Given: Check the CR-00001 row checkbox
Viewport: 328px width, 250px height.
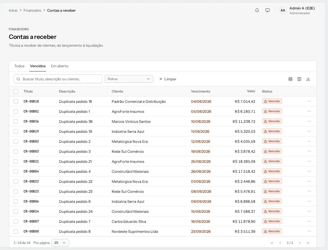Looking at the screenshot, I should 16,111.
